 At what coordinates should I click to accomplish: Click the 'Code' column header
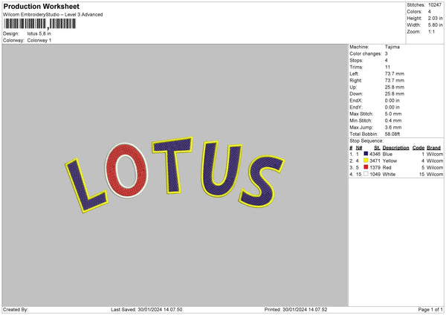(418, 148)
